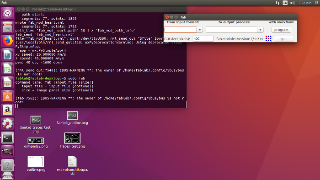Close the fab window
The image size is (320, 180).
167,17
